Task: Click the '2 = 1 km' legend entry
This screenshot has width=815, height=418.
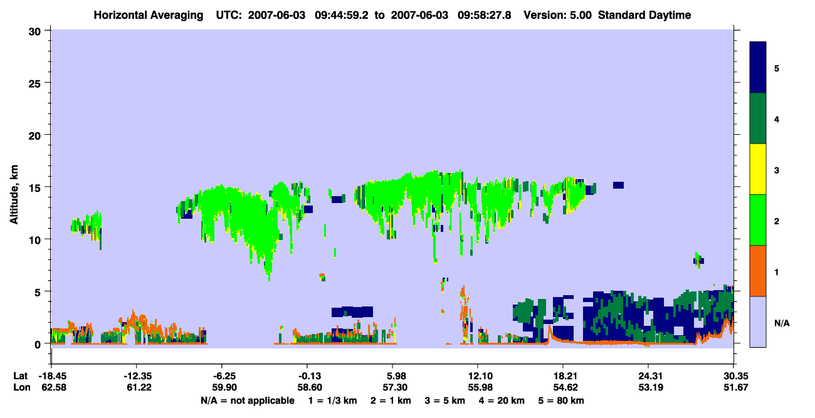Action: click(x=392, y=400)
